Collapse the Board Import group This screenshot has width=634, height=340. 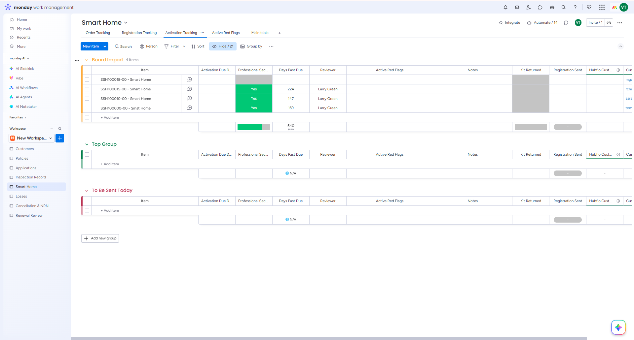87,60
